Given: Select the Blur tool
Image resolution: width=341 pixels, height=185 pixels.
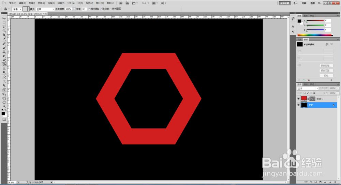Looking at the screenshot, I should [4, 68].
